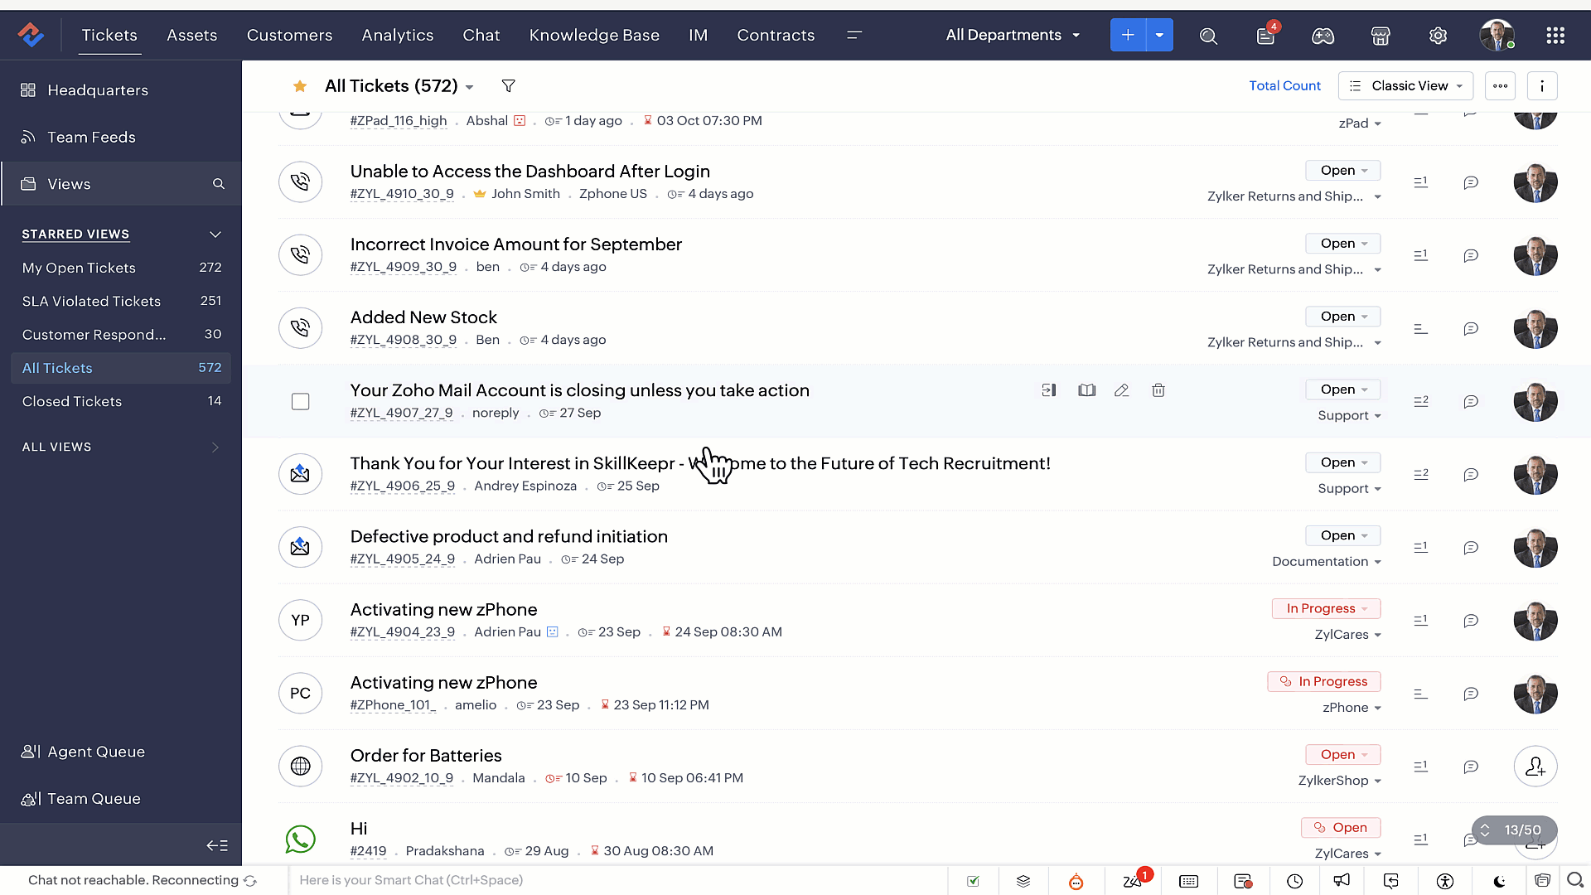1591x895 pixels.
Task: Toggle dark mode moon icon in bottom bar
Action: (x=1499, y=881)
